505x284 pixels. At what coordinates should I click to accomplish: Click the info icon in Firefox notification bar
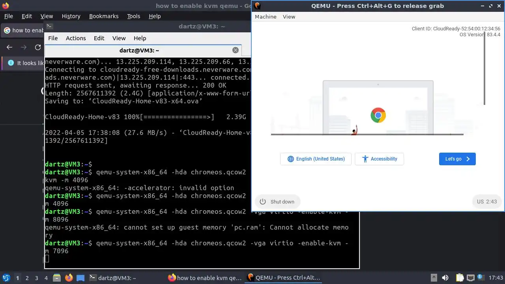[11, 63]
